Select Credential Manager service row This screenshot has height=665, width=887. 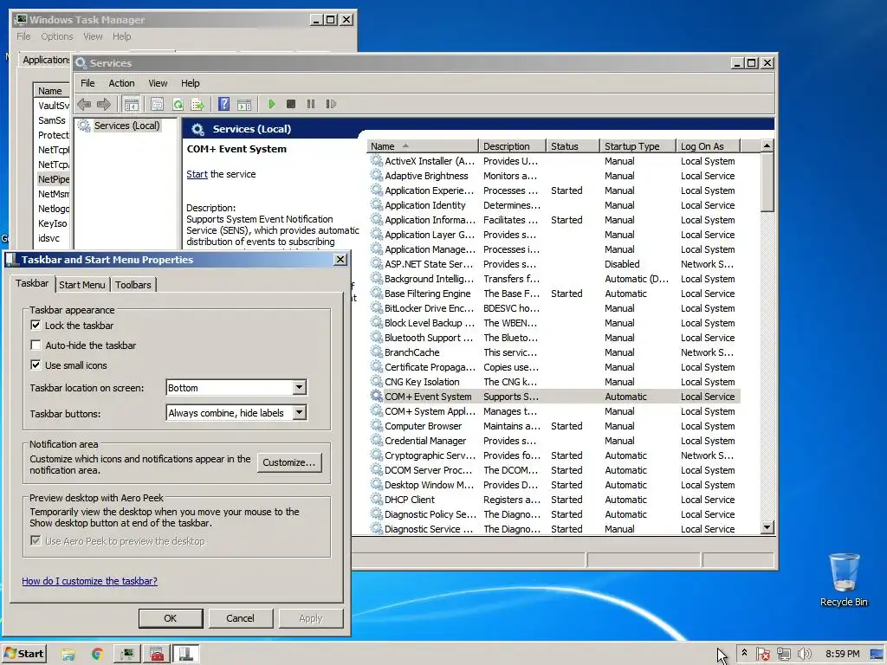point(554,441)
